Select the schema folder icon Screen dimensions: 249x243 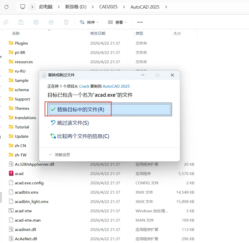[x=11, y=90]
